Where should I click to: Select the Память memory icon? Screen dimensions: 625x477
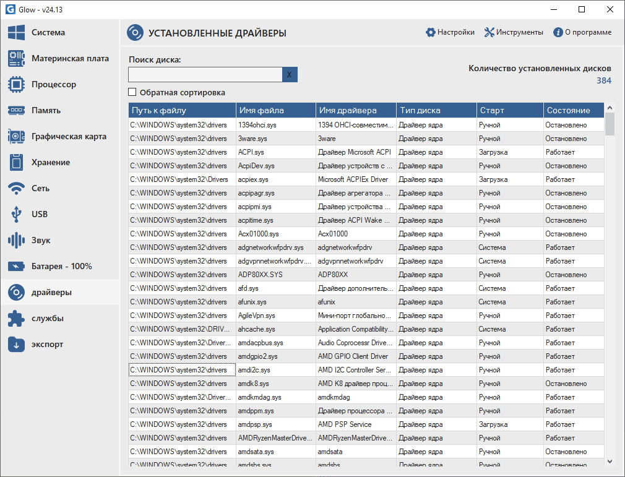click(x=16, y=110)
